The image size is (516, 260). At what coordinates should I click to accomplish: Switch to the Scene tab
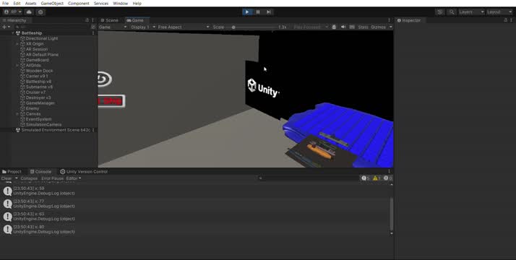109,20
